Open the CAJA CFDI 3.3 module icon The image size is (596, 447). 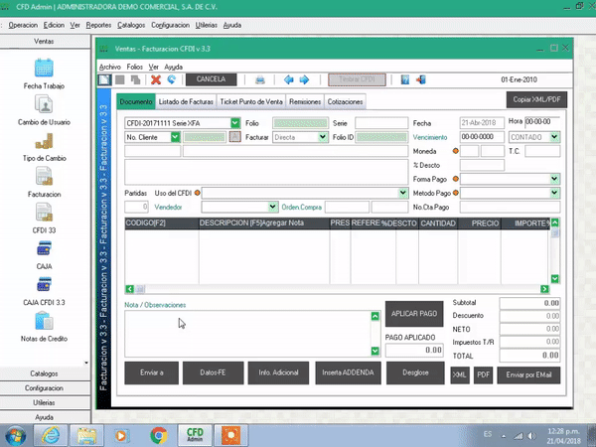[44, 284]
